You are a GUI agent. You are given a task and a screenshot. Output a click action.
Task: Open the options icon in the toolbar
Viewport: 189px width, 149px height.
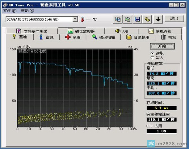coord(147,19)
